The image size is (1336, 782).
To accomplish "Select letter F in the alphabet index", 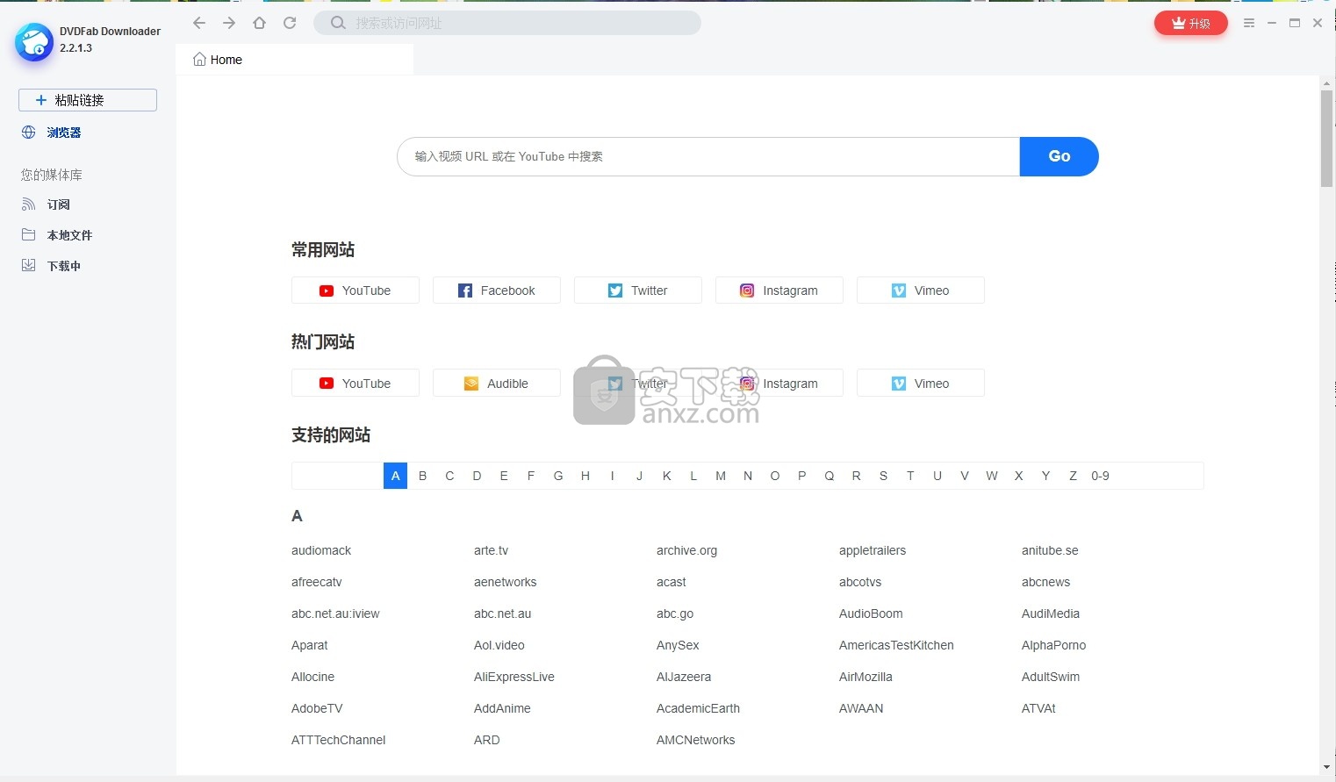I will [x=531, y=476].
